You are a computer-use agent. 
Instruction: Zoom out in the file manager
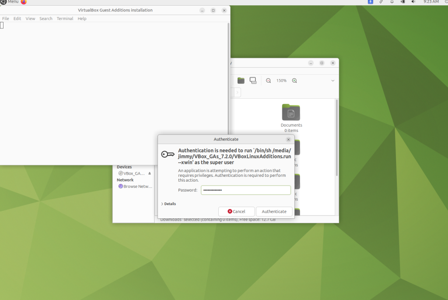point(268,81)
